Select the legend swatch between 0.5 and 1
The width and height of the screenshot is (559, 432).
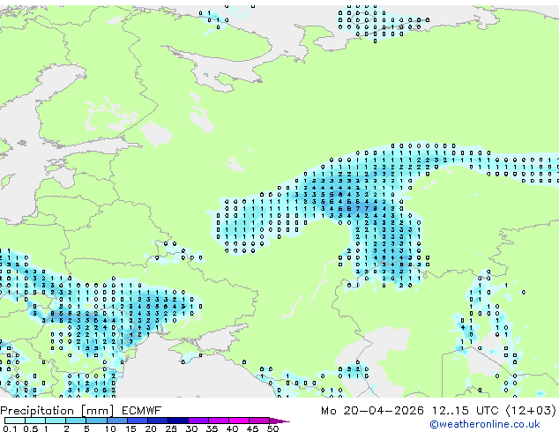[35, 421]
